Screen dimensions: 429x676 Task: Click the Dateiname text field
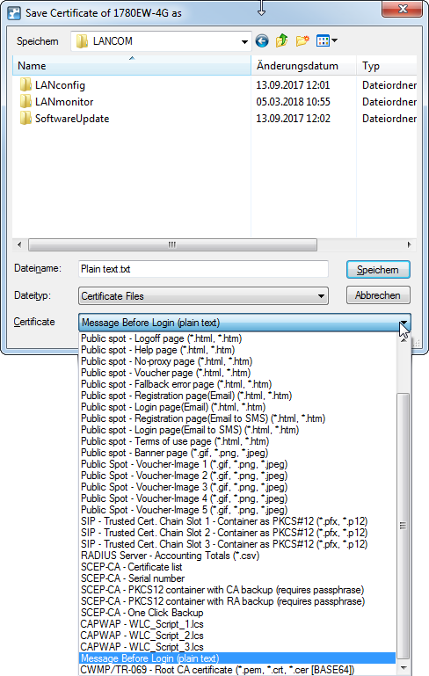(203, 269)
